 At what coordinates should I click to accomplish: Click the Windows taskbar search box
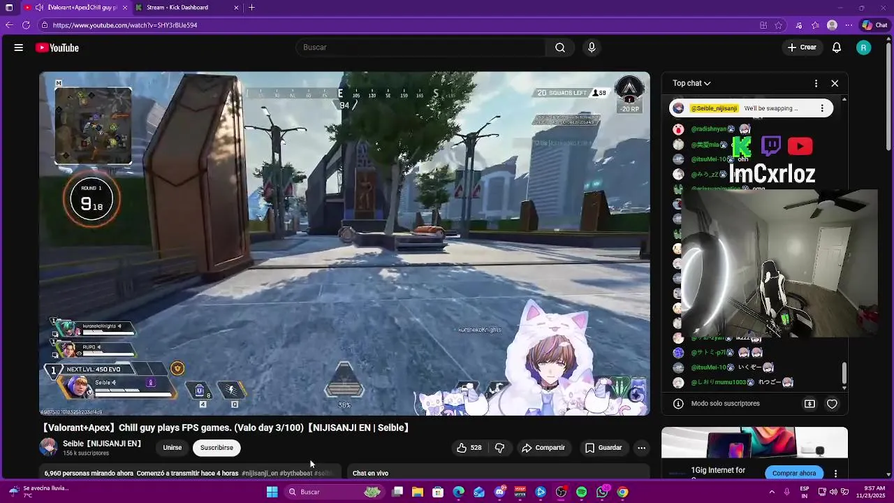[334, 492]
